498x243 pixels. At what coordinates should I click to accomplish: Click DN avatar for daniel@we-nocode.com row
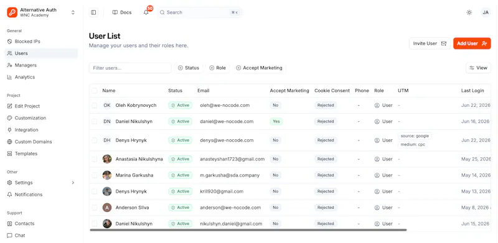coord(107,122)
